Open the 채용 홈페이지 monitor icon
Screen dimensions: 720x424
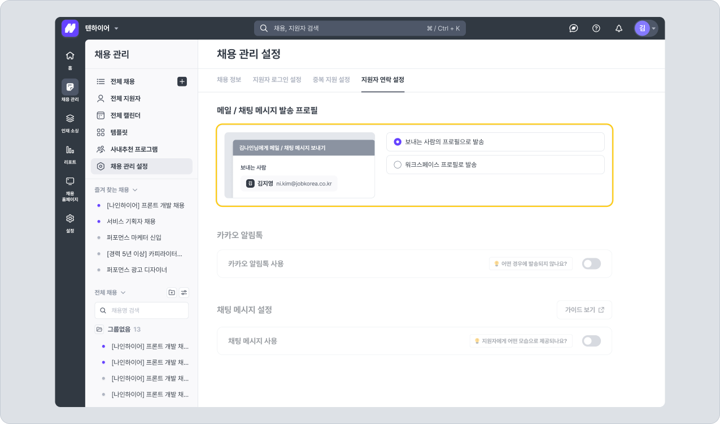click(x=70, y=181)
